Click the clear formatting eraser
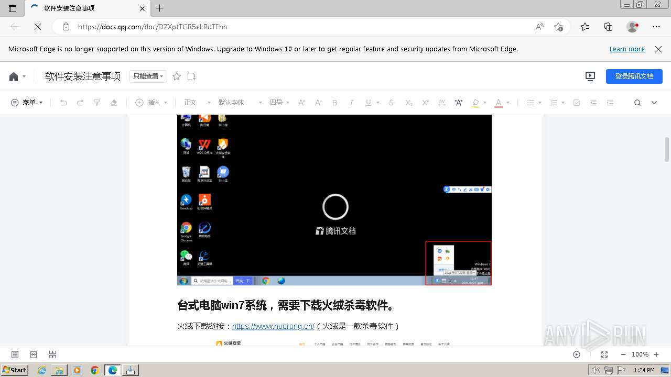 point(114,103)
